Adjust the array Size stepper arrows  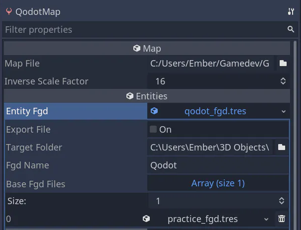coord(282,201)
